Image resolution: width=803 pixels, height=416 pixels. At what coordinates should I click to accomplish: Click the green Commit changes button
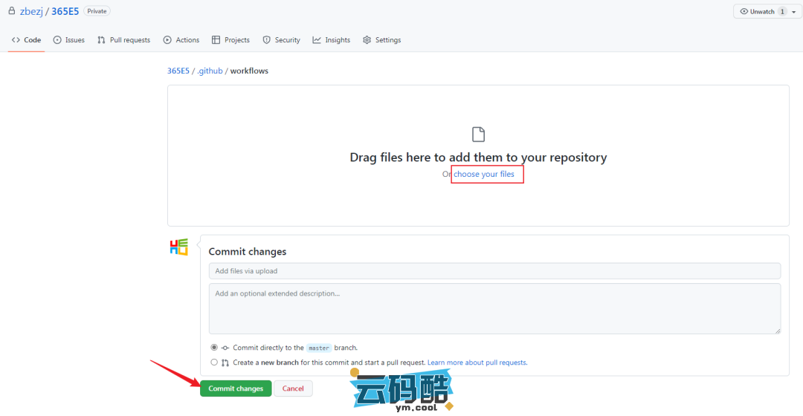(236, 389)
